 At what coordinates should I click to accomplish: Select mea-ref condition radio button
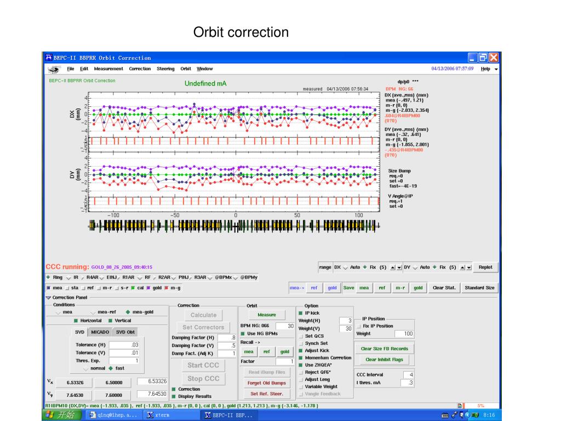tap(93, 312)
